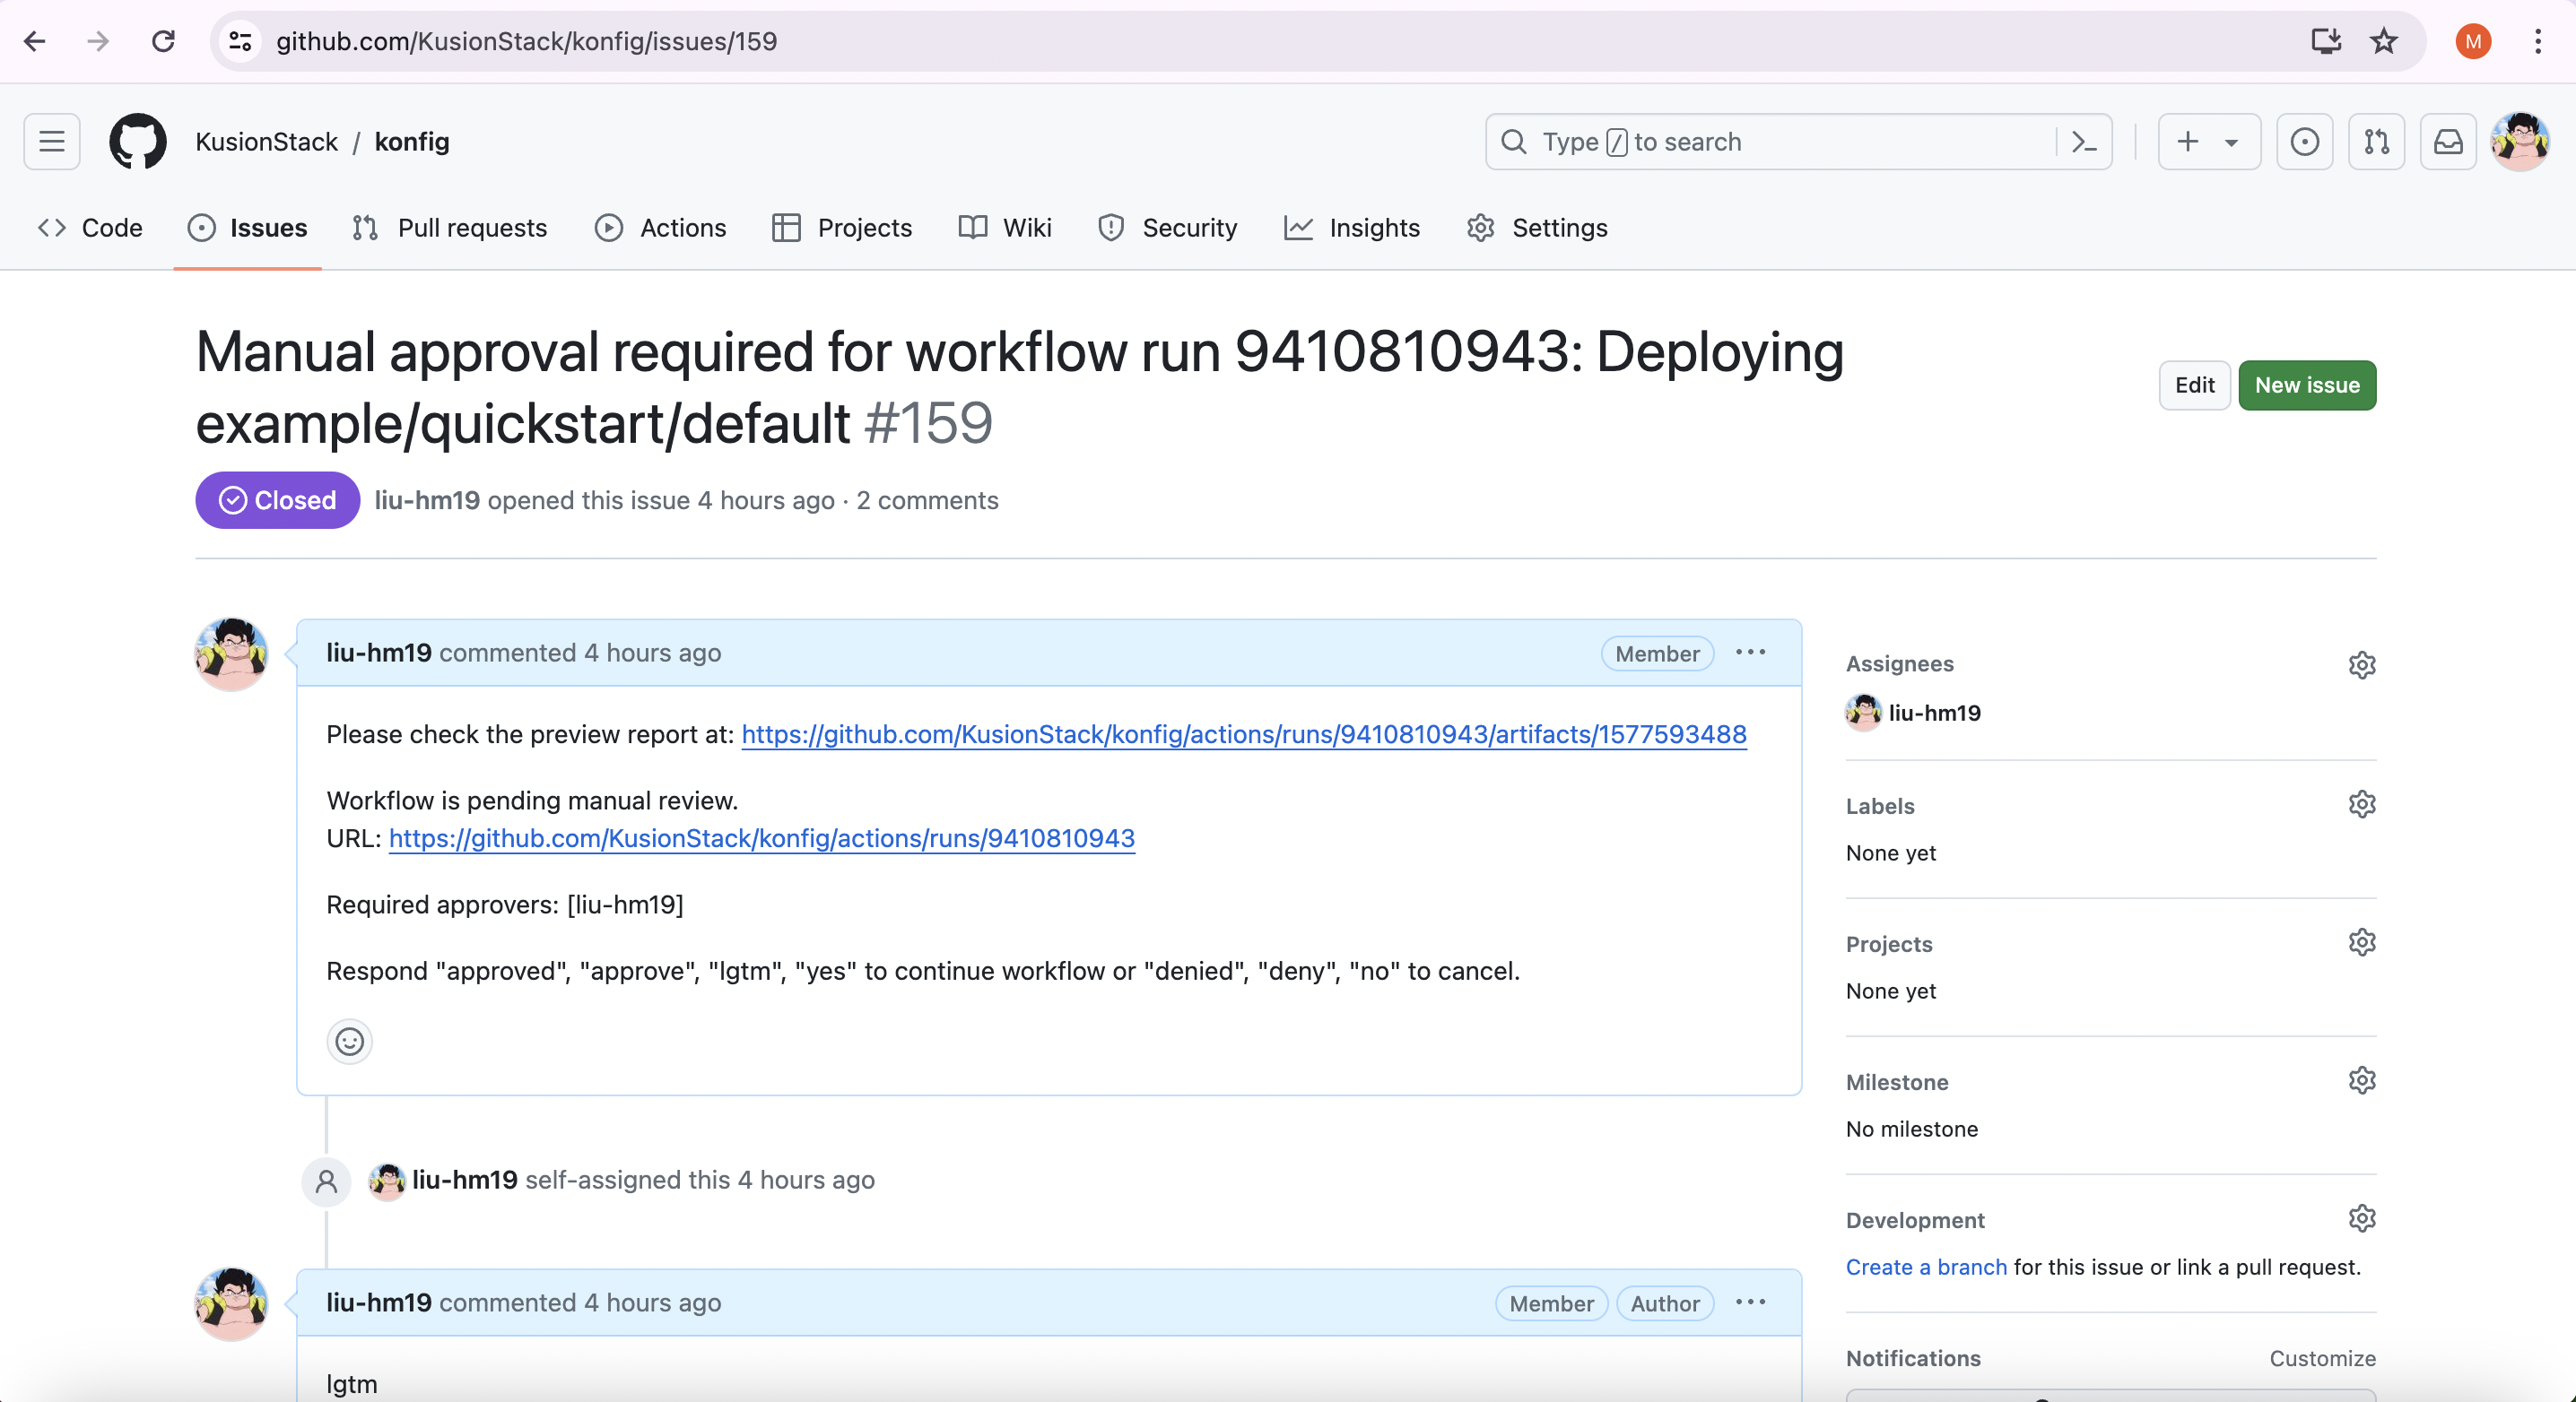Click the green New issue button

[x=2306, y=385]
